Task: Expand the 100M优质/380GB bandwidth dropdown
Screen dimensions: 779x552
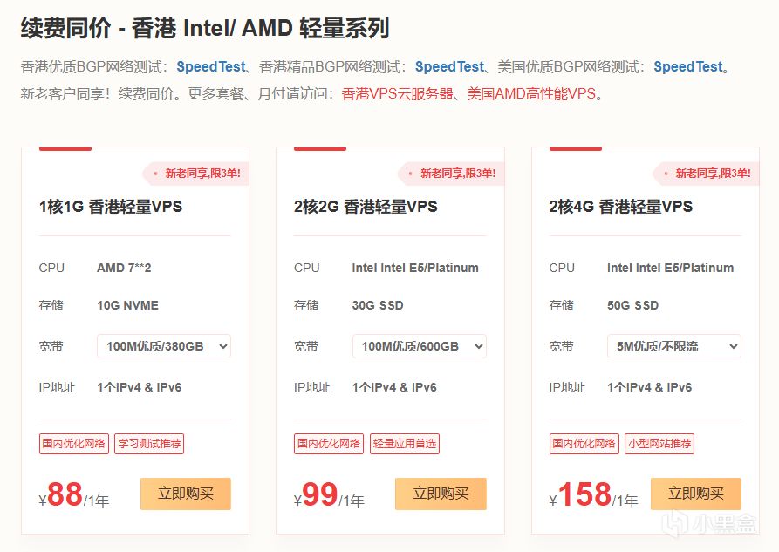Action: coord(164,346)
